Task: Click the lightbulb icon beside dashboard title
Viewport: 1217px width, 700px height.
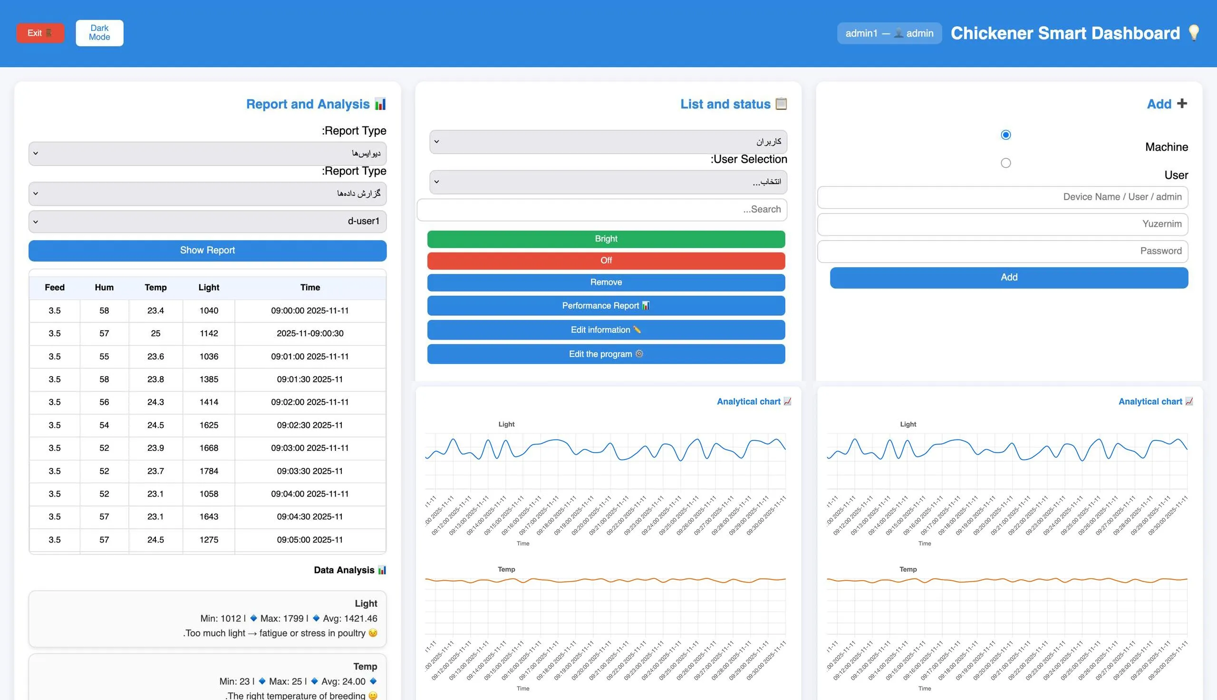Action: [1193, 33]
